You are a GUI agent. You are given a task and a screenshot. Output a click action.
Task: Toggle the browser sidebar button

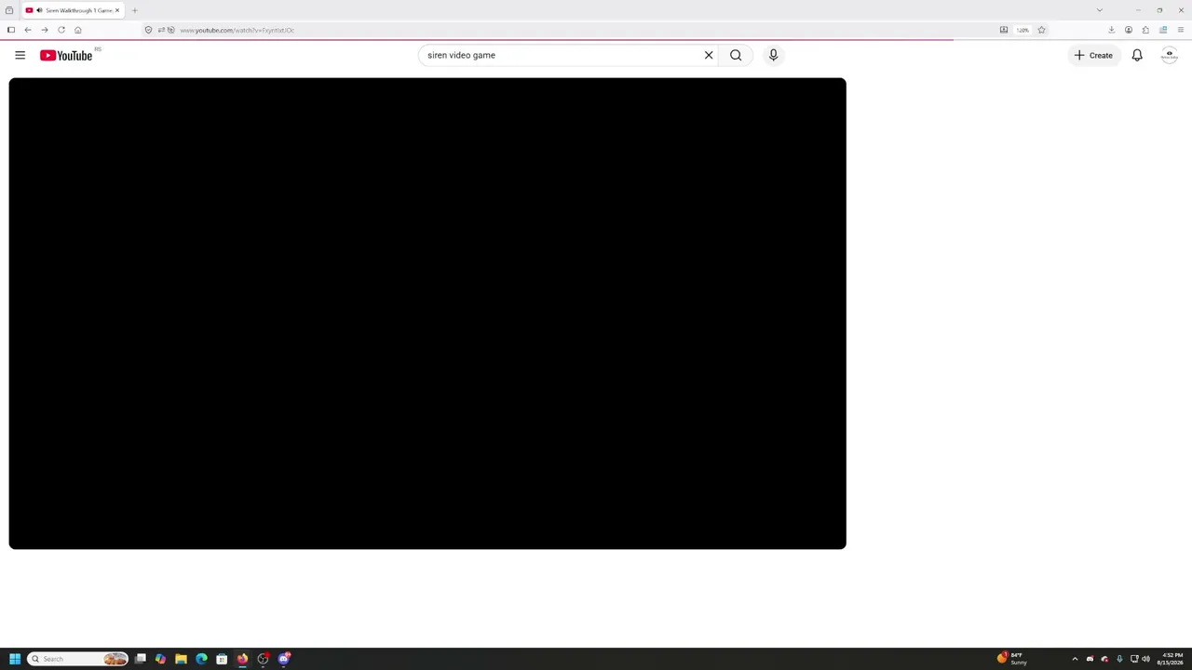(x=11, y=30)
